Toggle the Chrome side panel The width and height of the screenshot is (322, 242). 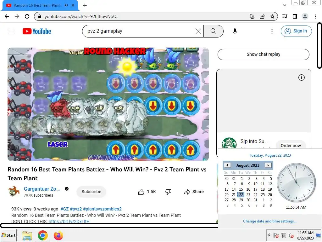[x=295, y=16]
